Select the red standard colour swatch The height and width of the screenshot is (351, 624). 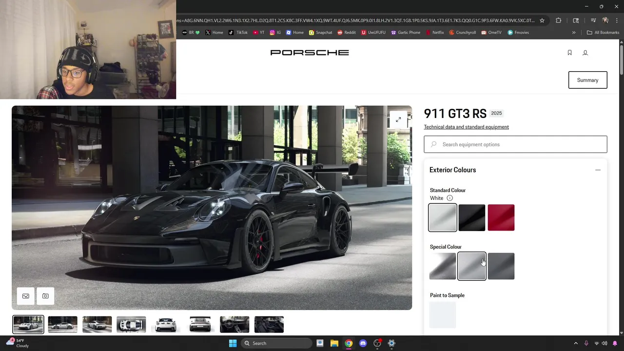(x=501, y=217)
